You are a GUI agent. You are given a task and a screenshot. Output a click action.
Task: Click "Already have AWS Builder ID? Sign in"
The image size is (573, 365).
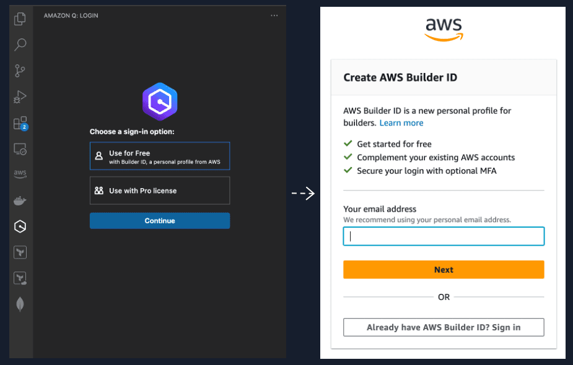[x=444, y=327]
